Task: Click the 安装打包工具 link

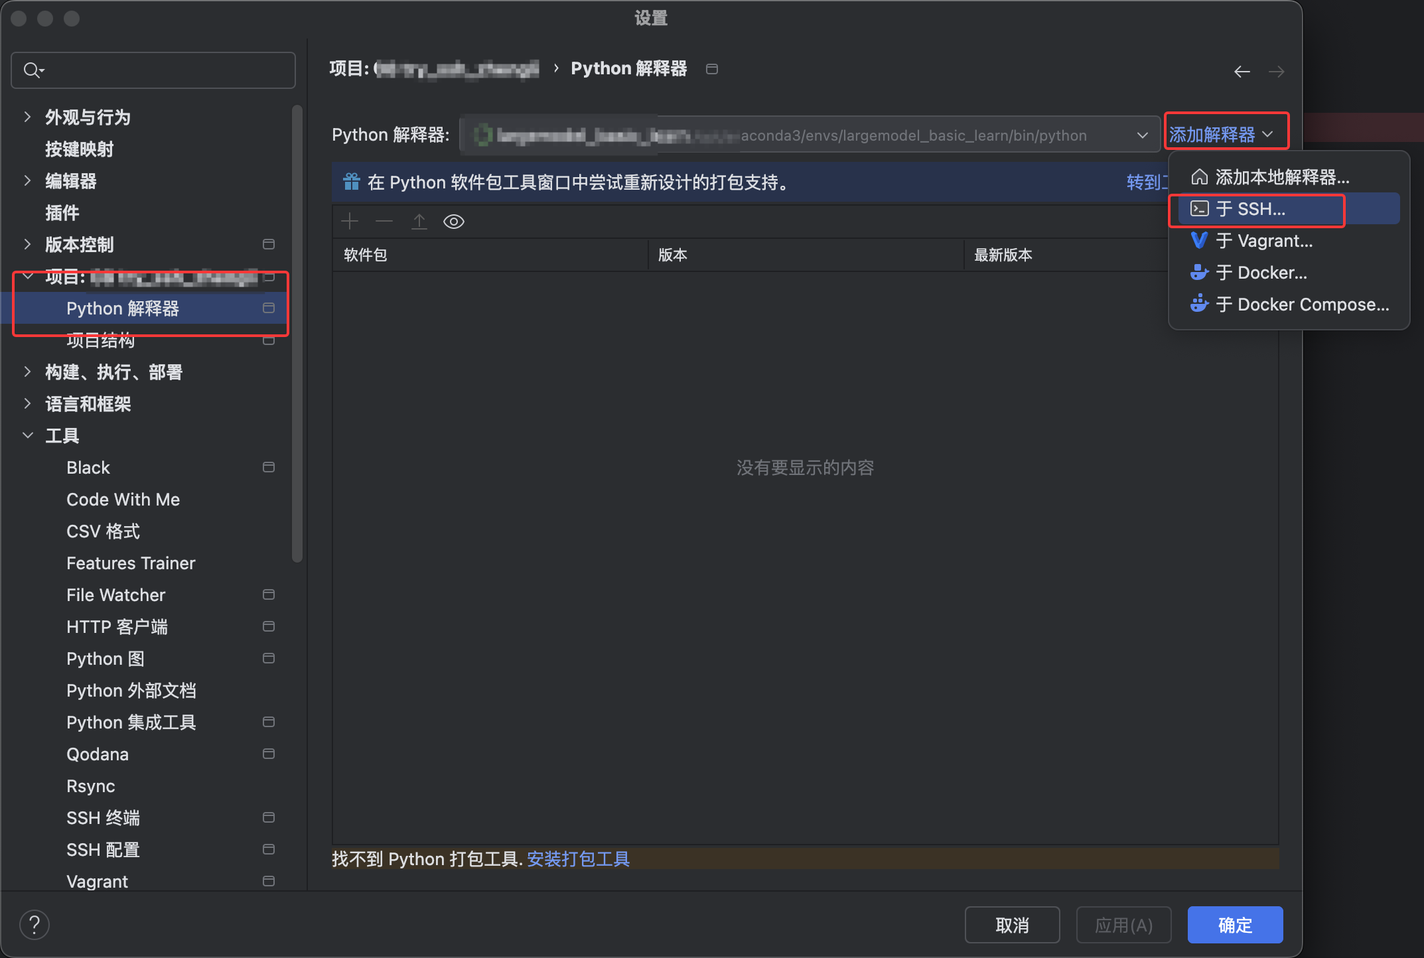Action: click(577, 858)
